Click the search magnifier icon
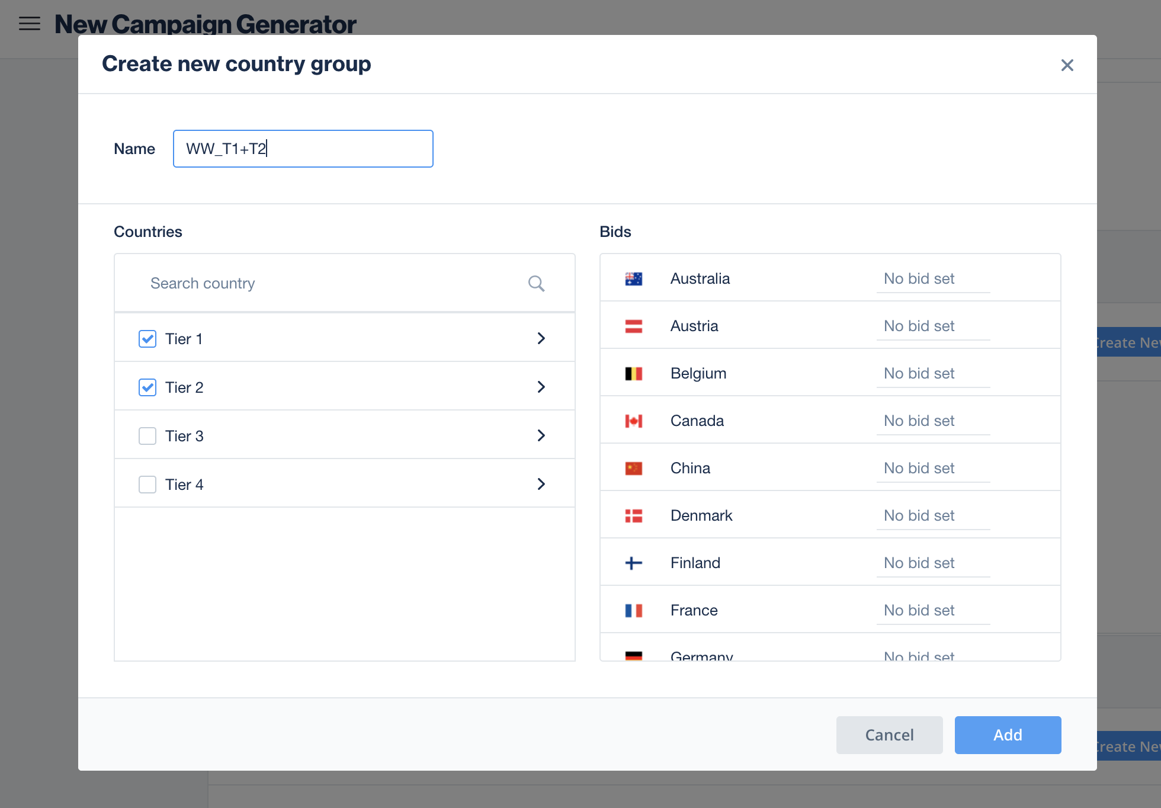Screen dimensions: 1161x808 [x=537, y=284]
